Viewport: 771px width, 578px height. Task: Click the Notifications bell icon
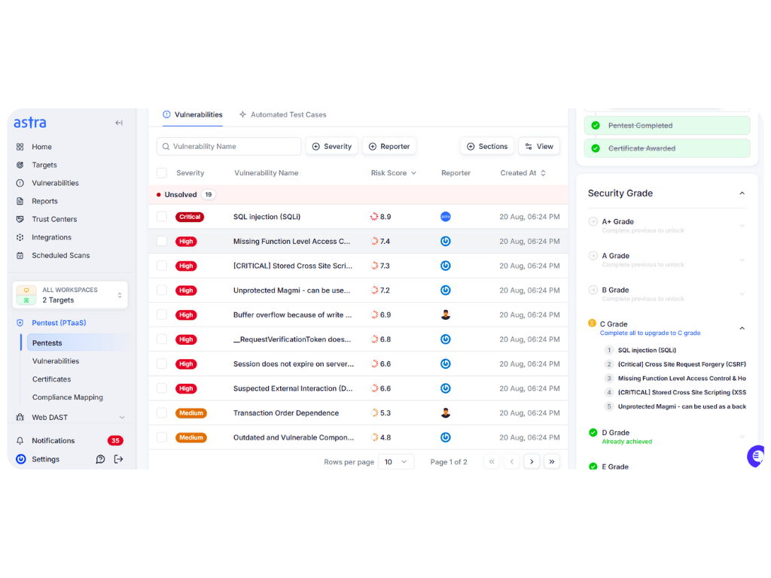pyautogui.click(x=20, y=441)
